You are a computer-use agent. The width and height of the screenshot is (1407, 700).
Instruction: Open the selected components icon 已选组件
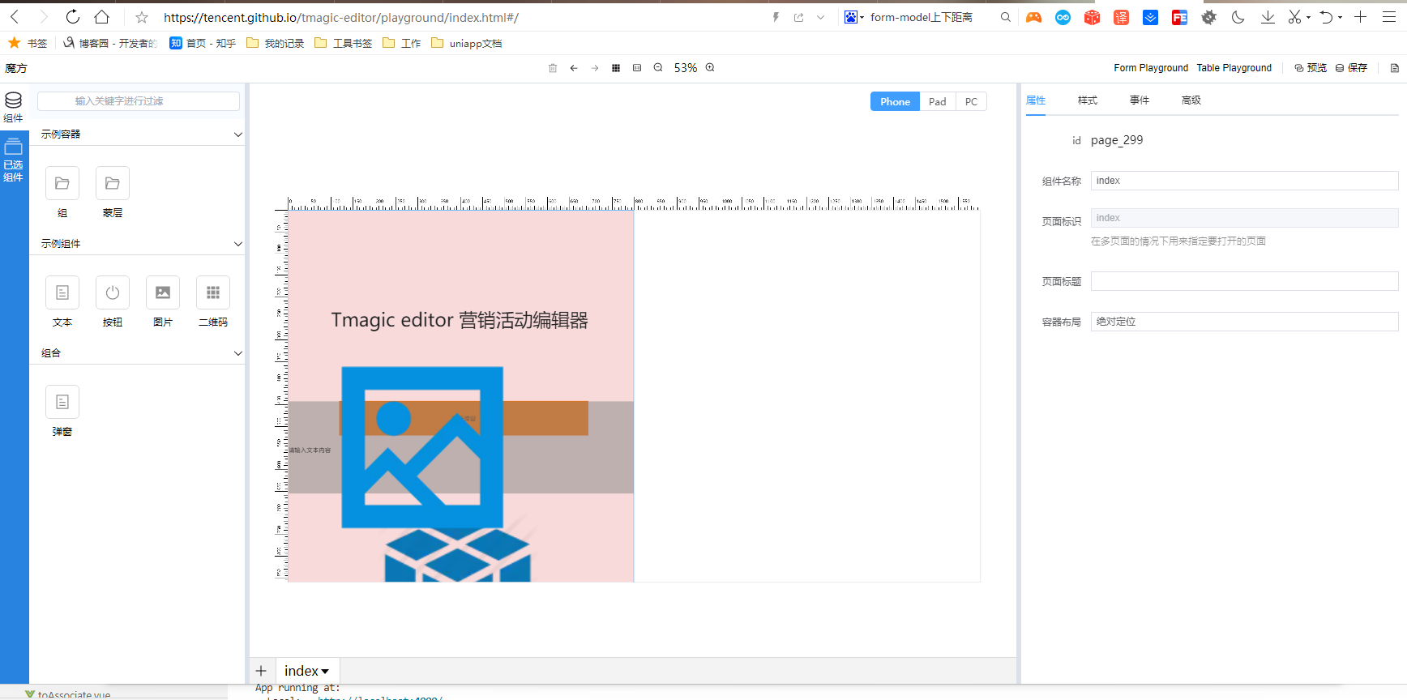coord(14,160)
